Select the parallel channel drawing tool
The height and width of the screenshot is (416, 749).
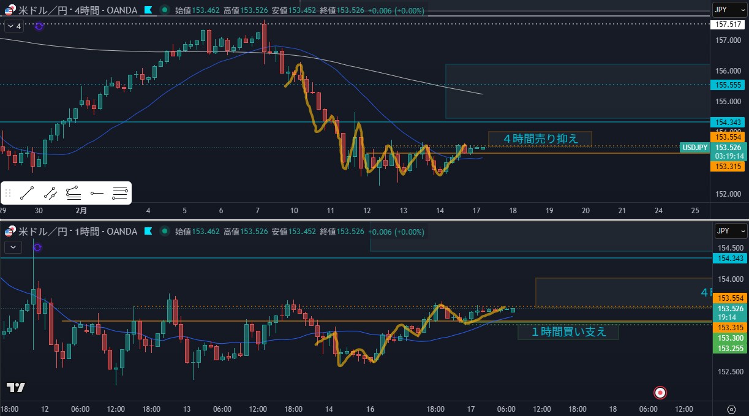[50, 194]
